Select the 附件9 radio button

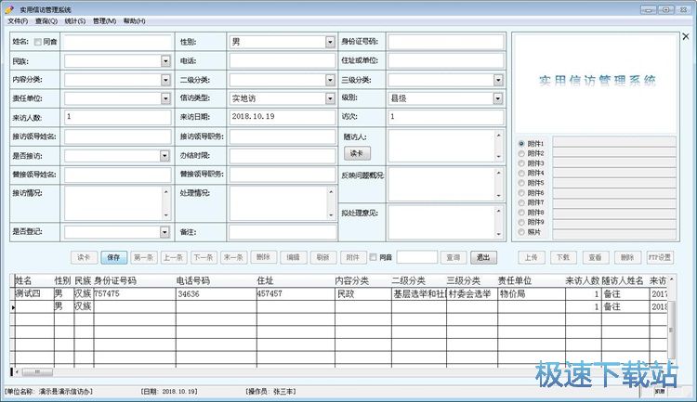[521, 222]
